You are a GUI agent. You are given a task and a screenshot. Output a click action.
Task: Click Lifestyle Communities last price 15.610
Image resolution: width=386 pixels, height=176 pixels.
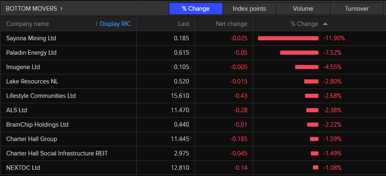tap(180, 96)
